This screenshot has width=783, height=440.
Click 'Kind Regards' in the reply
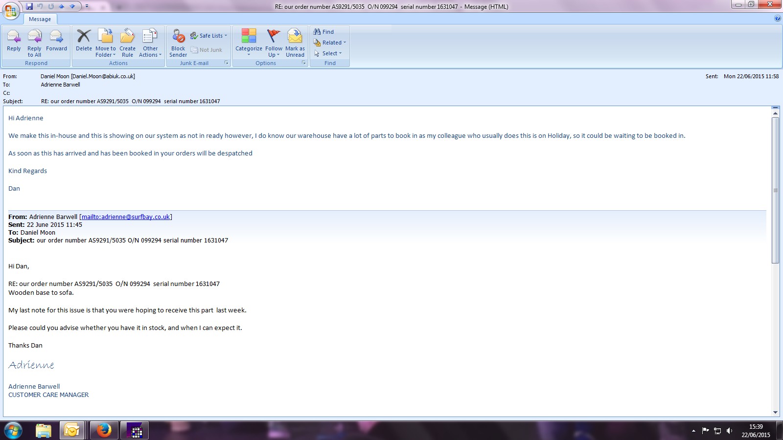[x=28, y=171]
